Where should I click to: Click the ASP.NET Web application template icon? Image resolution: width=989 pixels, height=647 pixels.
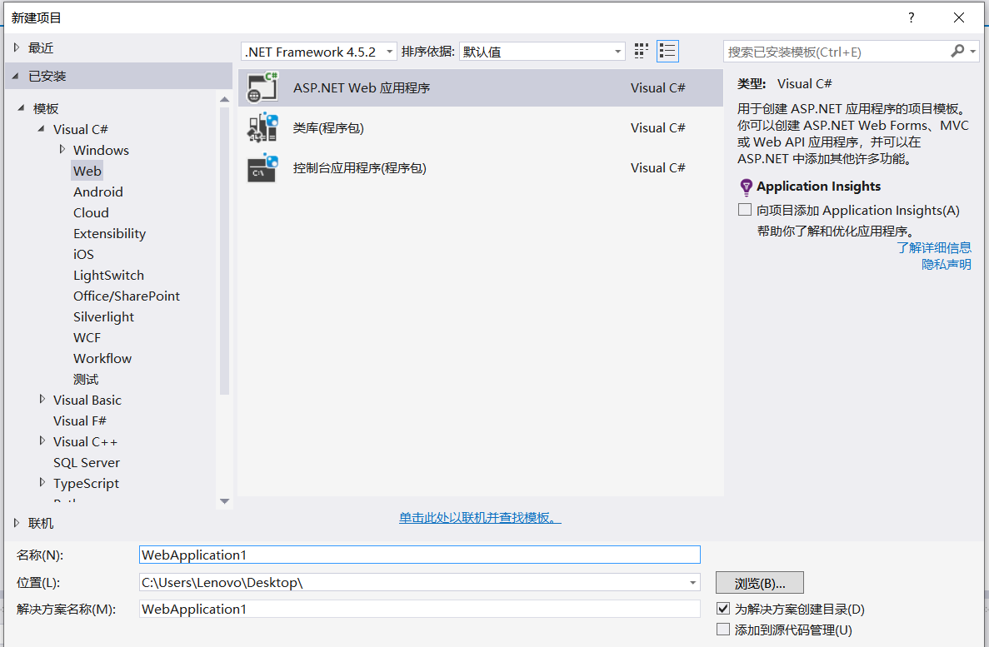tap(262, 87)
